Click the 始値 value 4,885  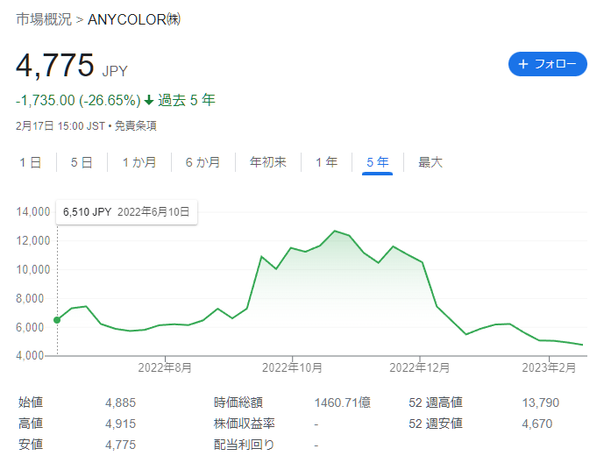click(121, 402)
